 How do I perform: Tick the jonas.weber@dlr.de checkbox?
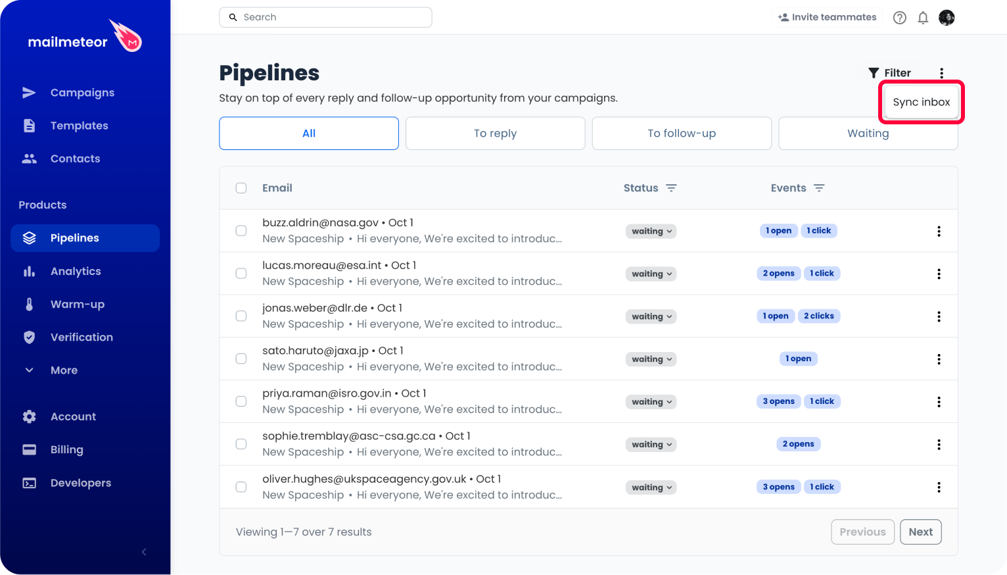coord(241,316)
